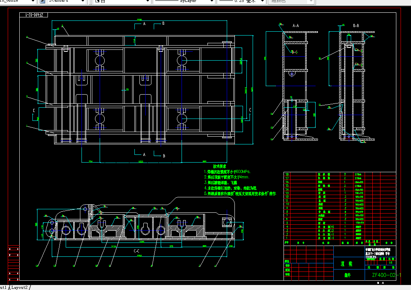This screenshot has width=411, height=290.
Task: Open the dimension style manager icon
Action: pyautogui.click(x=42, y=1)
